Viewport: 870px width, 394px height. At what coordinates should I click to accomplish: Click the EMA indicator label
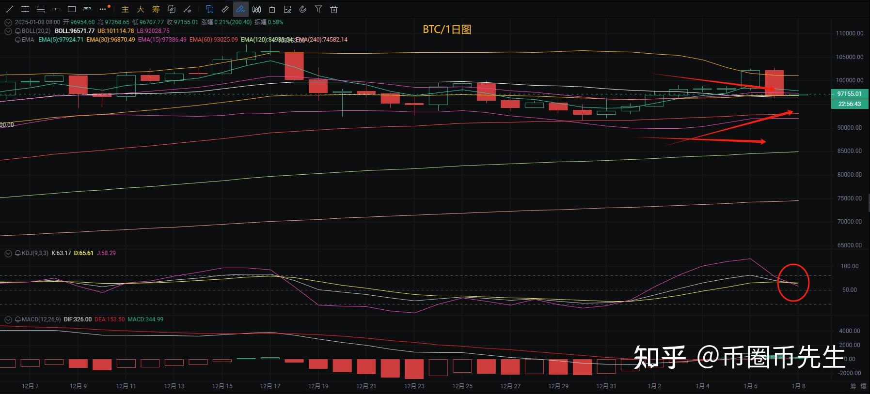coord(28,40)
